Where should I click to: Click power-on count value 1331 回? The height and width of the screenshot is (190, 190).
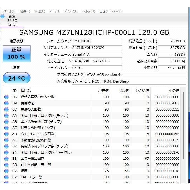172,62
